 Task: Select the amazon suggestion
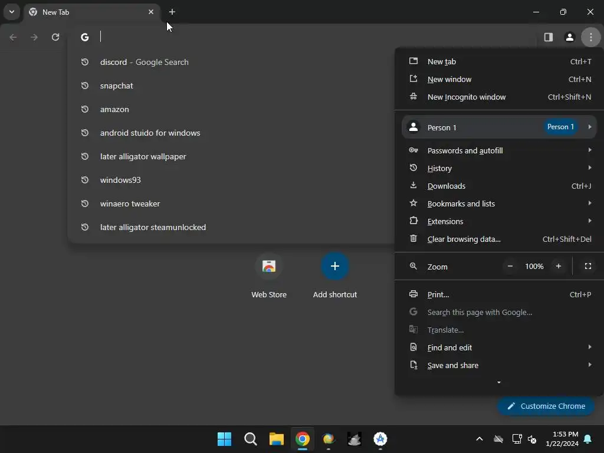[x=231, y=109]
